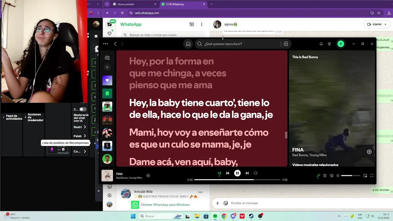
Task: Open Spotify three-dot main menu
Action: point(106,44)
